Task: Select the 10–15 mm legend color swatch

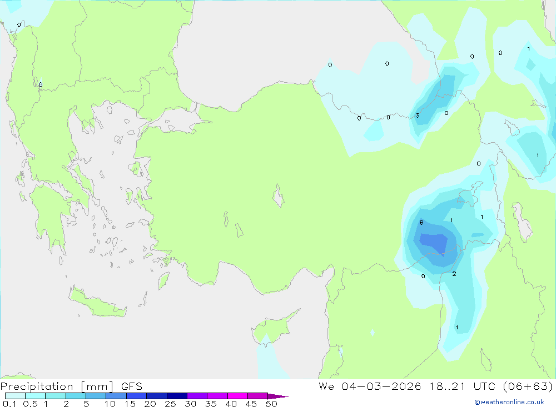Action: (116, 396)
